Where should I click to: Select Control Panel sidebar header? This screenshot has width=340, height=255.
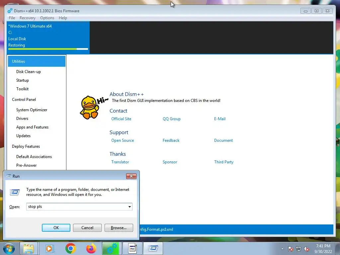click(x=24, y=100)
